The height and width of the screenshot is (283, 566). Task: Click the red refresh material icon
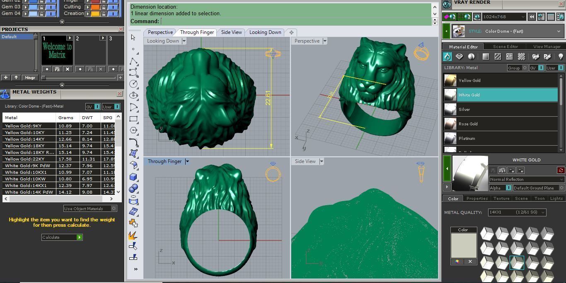click(561, 170)
